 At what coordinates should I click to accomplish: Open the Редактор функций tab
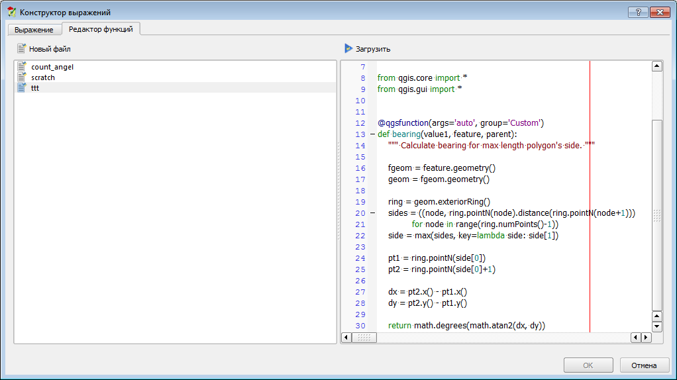coord(100,29)
